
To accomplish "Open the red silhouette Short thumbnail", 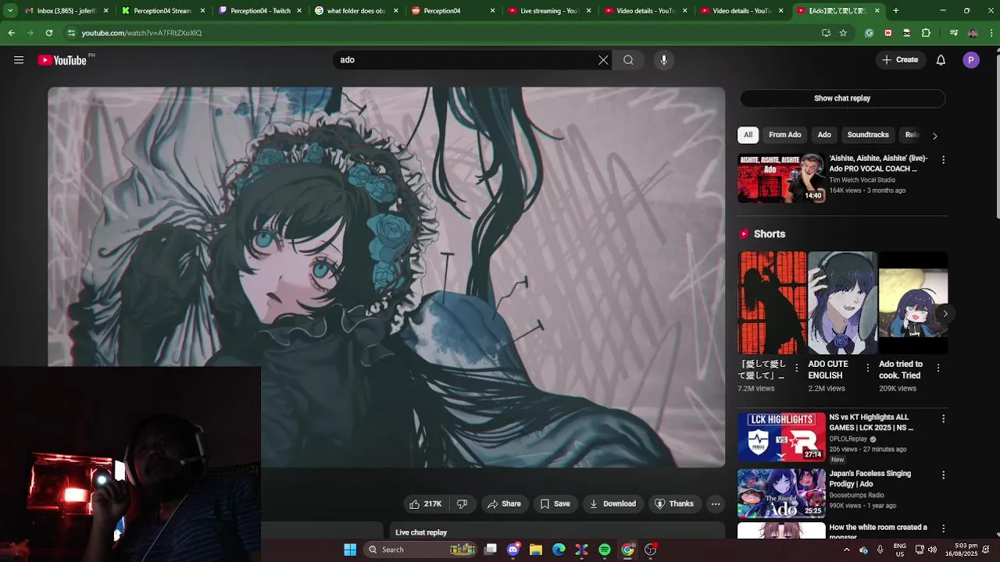I will [x=772, y=303].
